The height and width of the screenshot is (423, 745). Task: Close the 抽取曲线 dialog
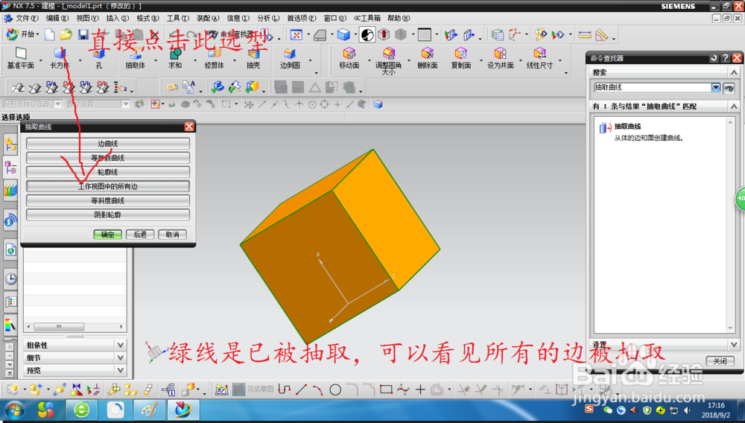tap(189, 127)
